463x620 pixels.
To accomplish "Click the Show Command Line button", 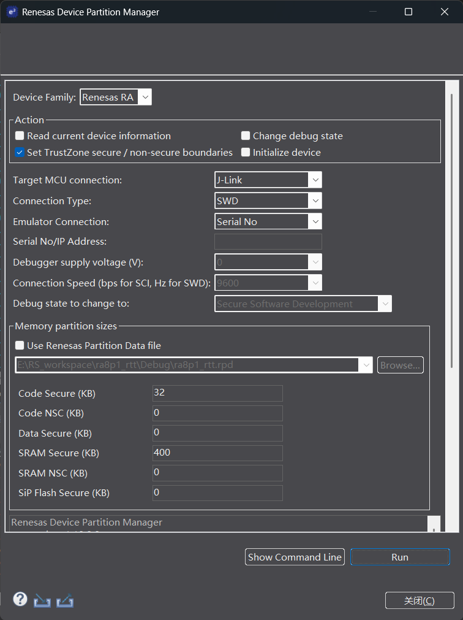I will 295,557.
